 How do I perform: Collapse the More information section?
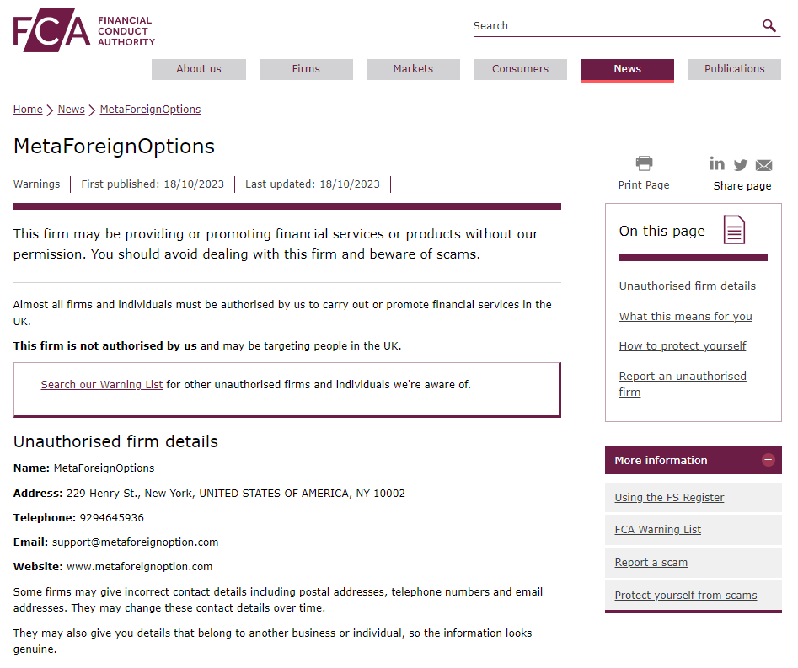tap(769, 460)
